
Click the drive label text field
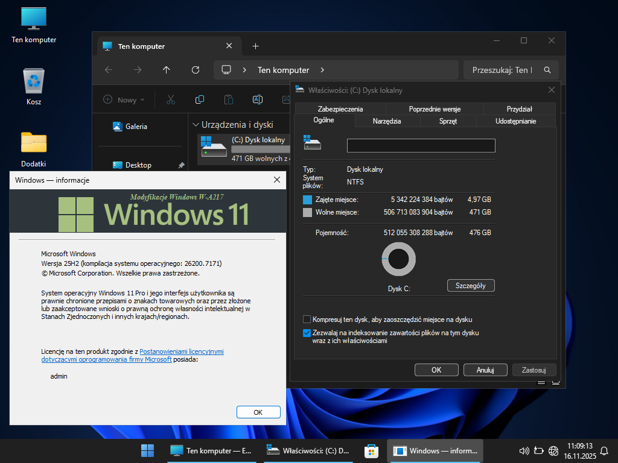click(421, 145)
